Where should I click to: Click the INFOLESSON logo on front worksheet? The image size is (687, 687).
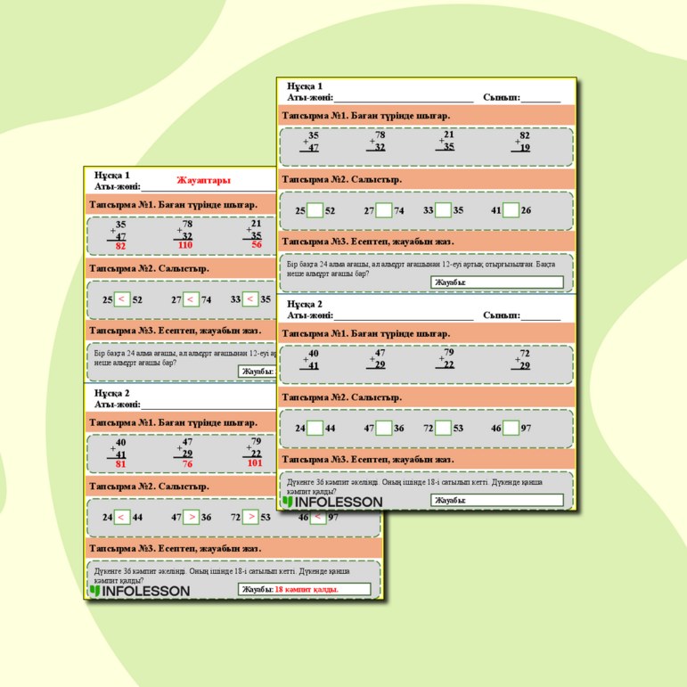click(x=332, y=502)
